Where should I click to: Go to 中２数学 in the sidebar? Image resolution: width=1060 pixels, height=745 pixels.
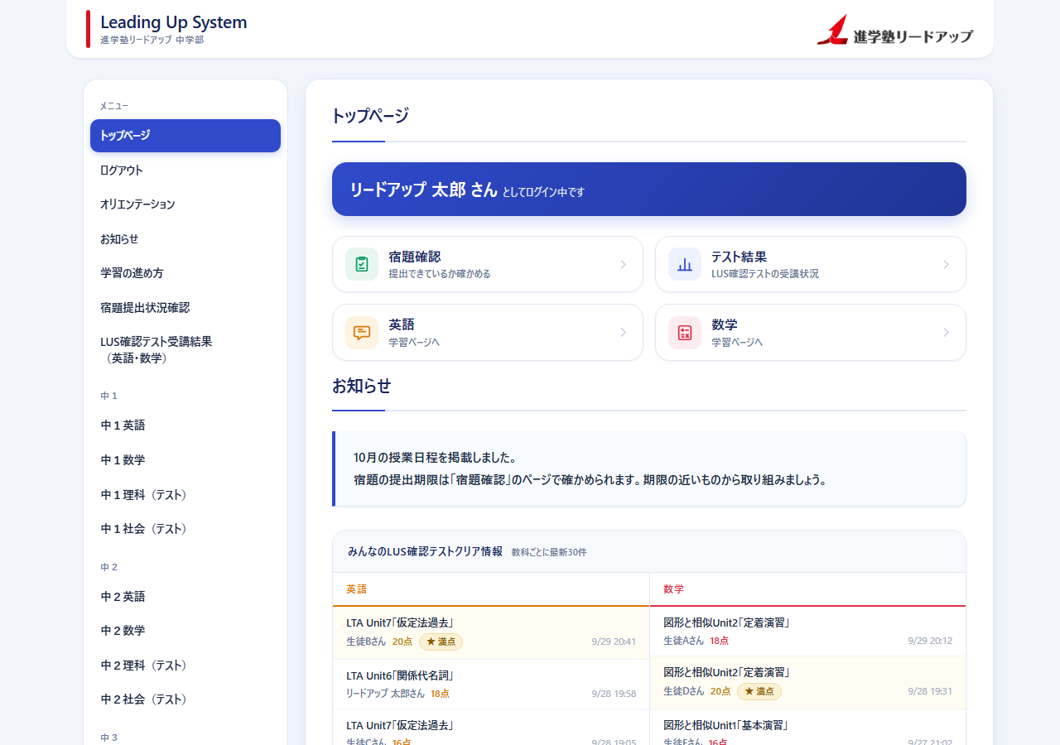[185, 631]
